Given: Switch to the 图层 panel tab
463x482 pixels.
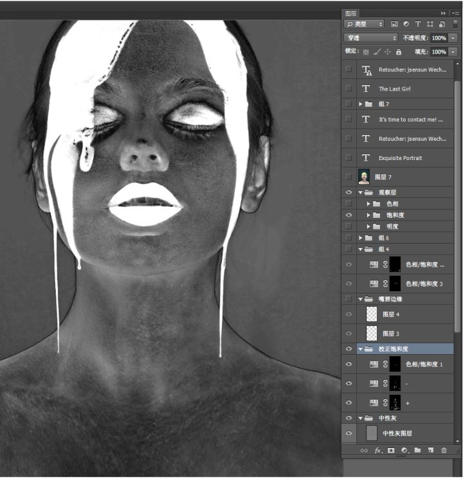Looking at the screenshot, I should [350, 13].
